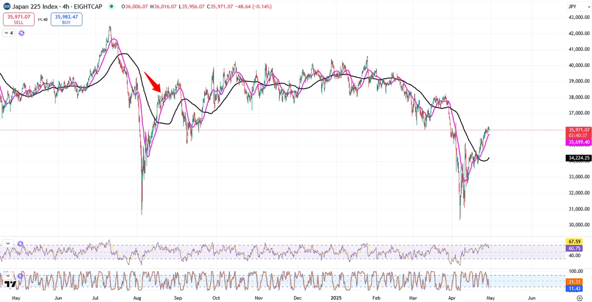
Task: Expand the indicator legend showing 4
Action: pyautogui.click(x=8, y=33)
